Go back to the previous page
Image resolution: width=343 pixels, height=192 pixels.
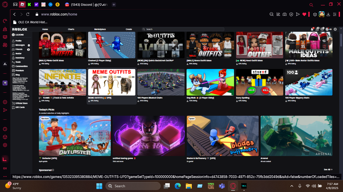click(x=15, y=14)
